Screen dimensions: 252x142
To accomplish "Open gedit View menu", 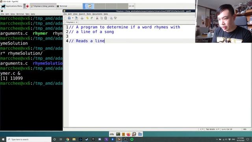I will [75, 14].
